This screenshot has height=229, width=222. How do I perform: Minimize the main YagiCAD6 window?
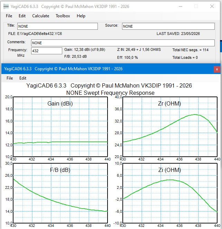(x=181, y=7)
